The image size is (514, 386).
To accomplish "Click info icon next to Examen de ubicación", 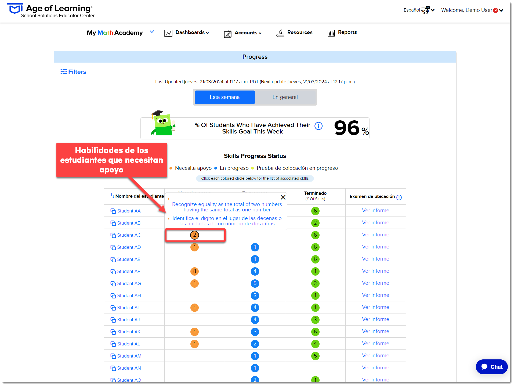I will [399, 197].
